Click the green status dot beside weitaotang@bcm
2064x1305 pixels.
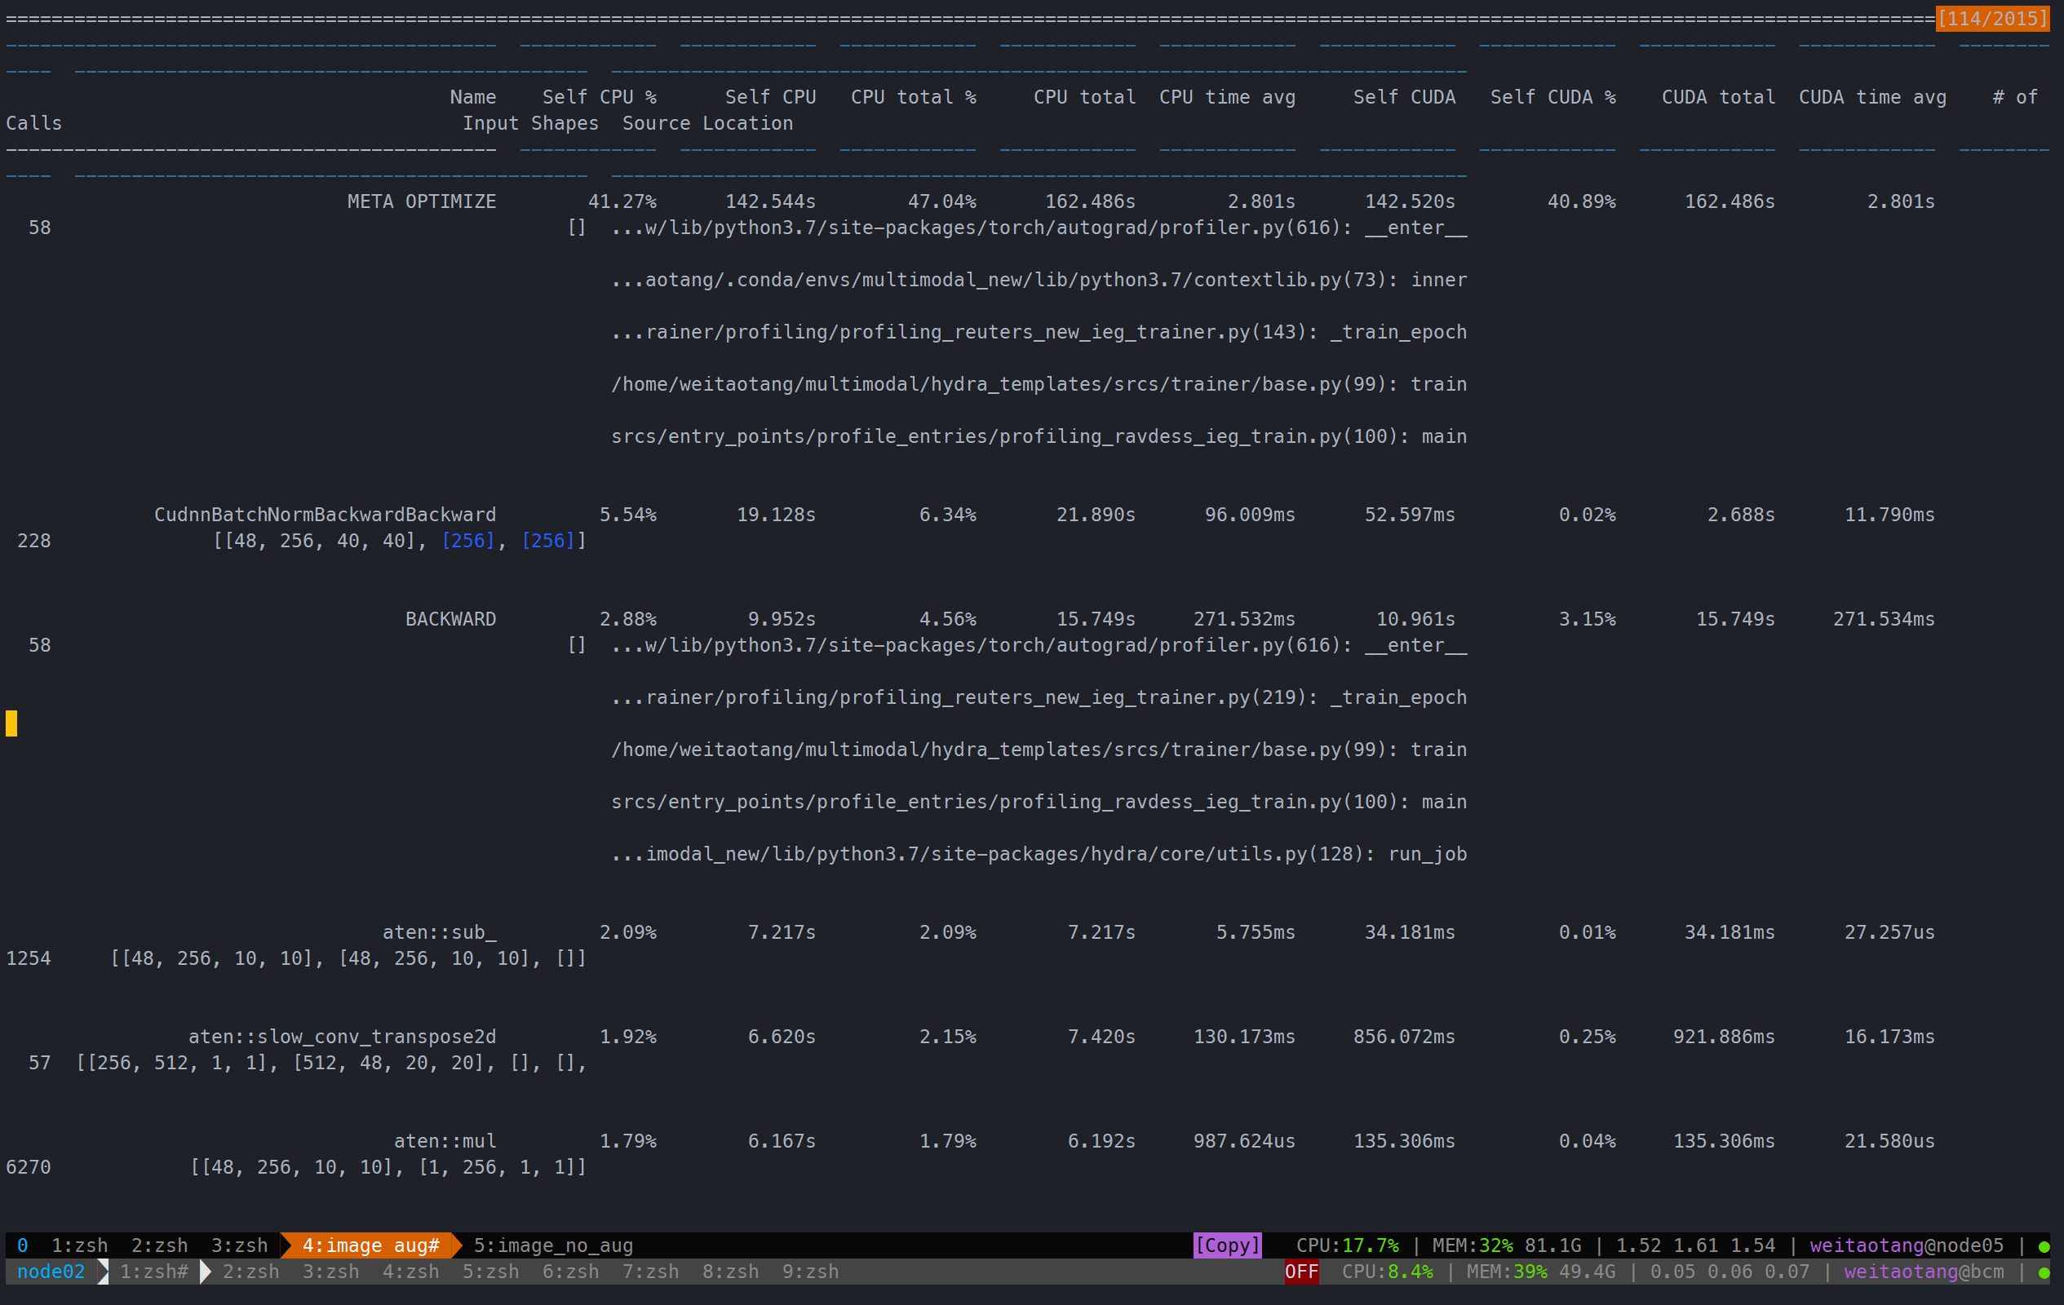pyautogui.click(x=2044, y=1273)
